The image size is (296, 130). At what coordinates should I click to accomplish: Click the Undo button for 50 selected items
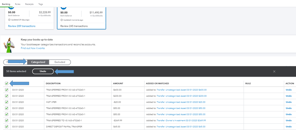43,71
